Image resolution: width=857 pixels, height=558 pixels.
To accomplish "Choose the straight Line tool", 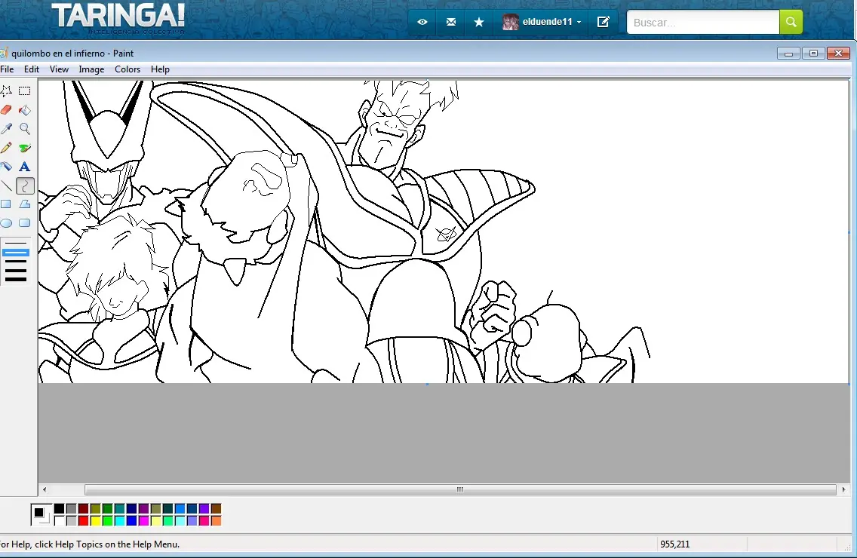I will pyautogui.click(x=7, y=185).
